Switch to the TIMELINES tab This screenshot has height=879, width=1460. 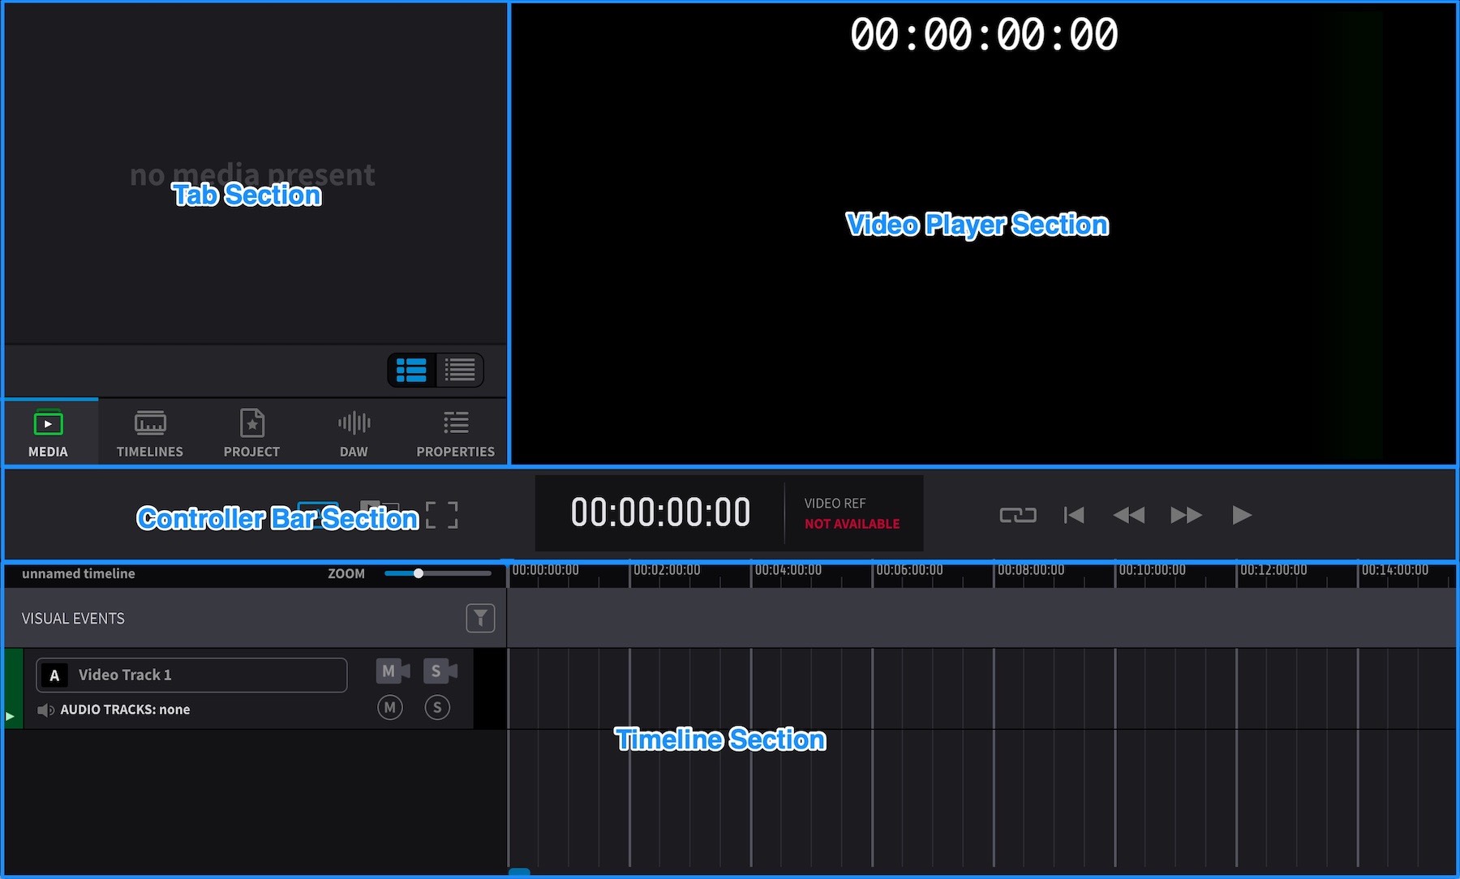coord(150,432)
